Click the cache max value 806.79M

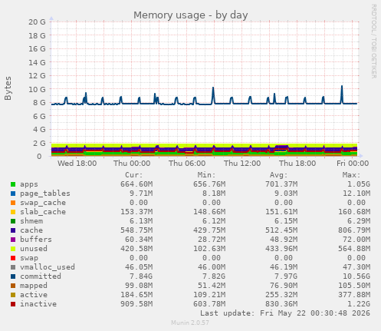[x=354, y=230]
